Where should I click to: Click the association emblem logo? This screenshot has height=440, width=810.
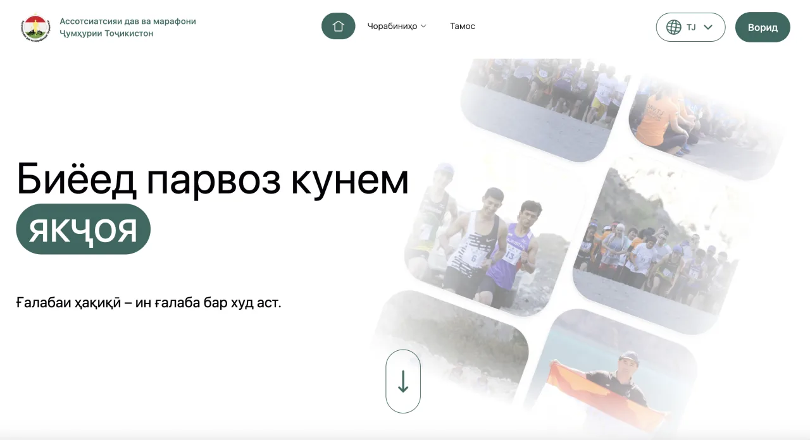(x=36, y=27)
